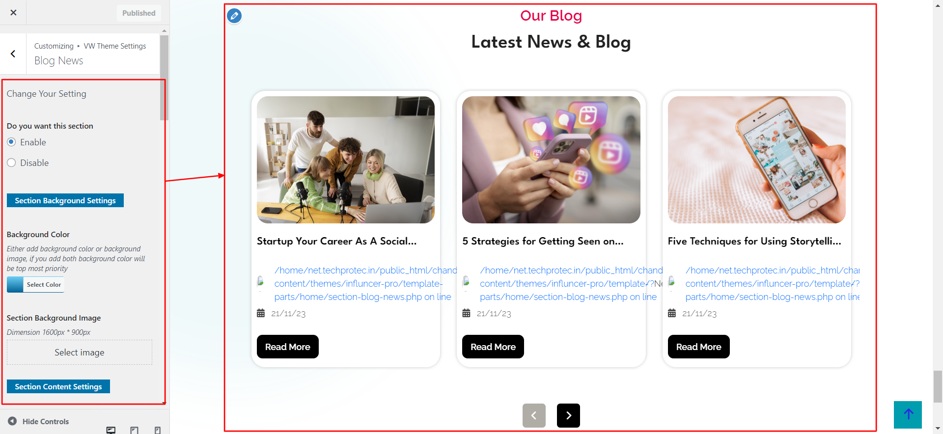
Task: Switch to mobile preview device icon
Action: 158,430
